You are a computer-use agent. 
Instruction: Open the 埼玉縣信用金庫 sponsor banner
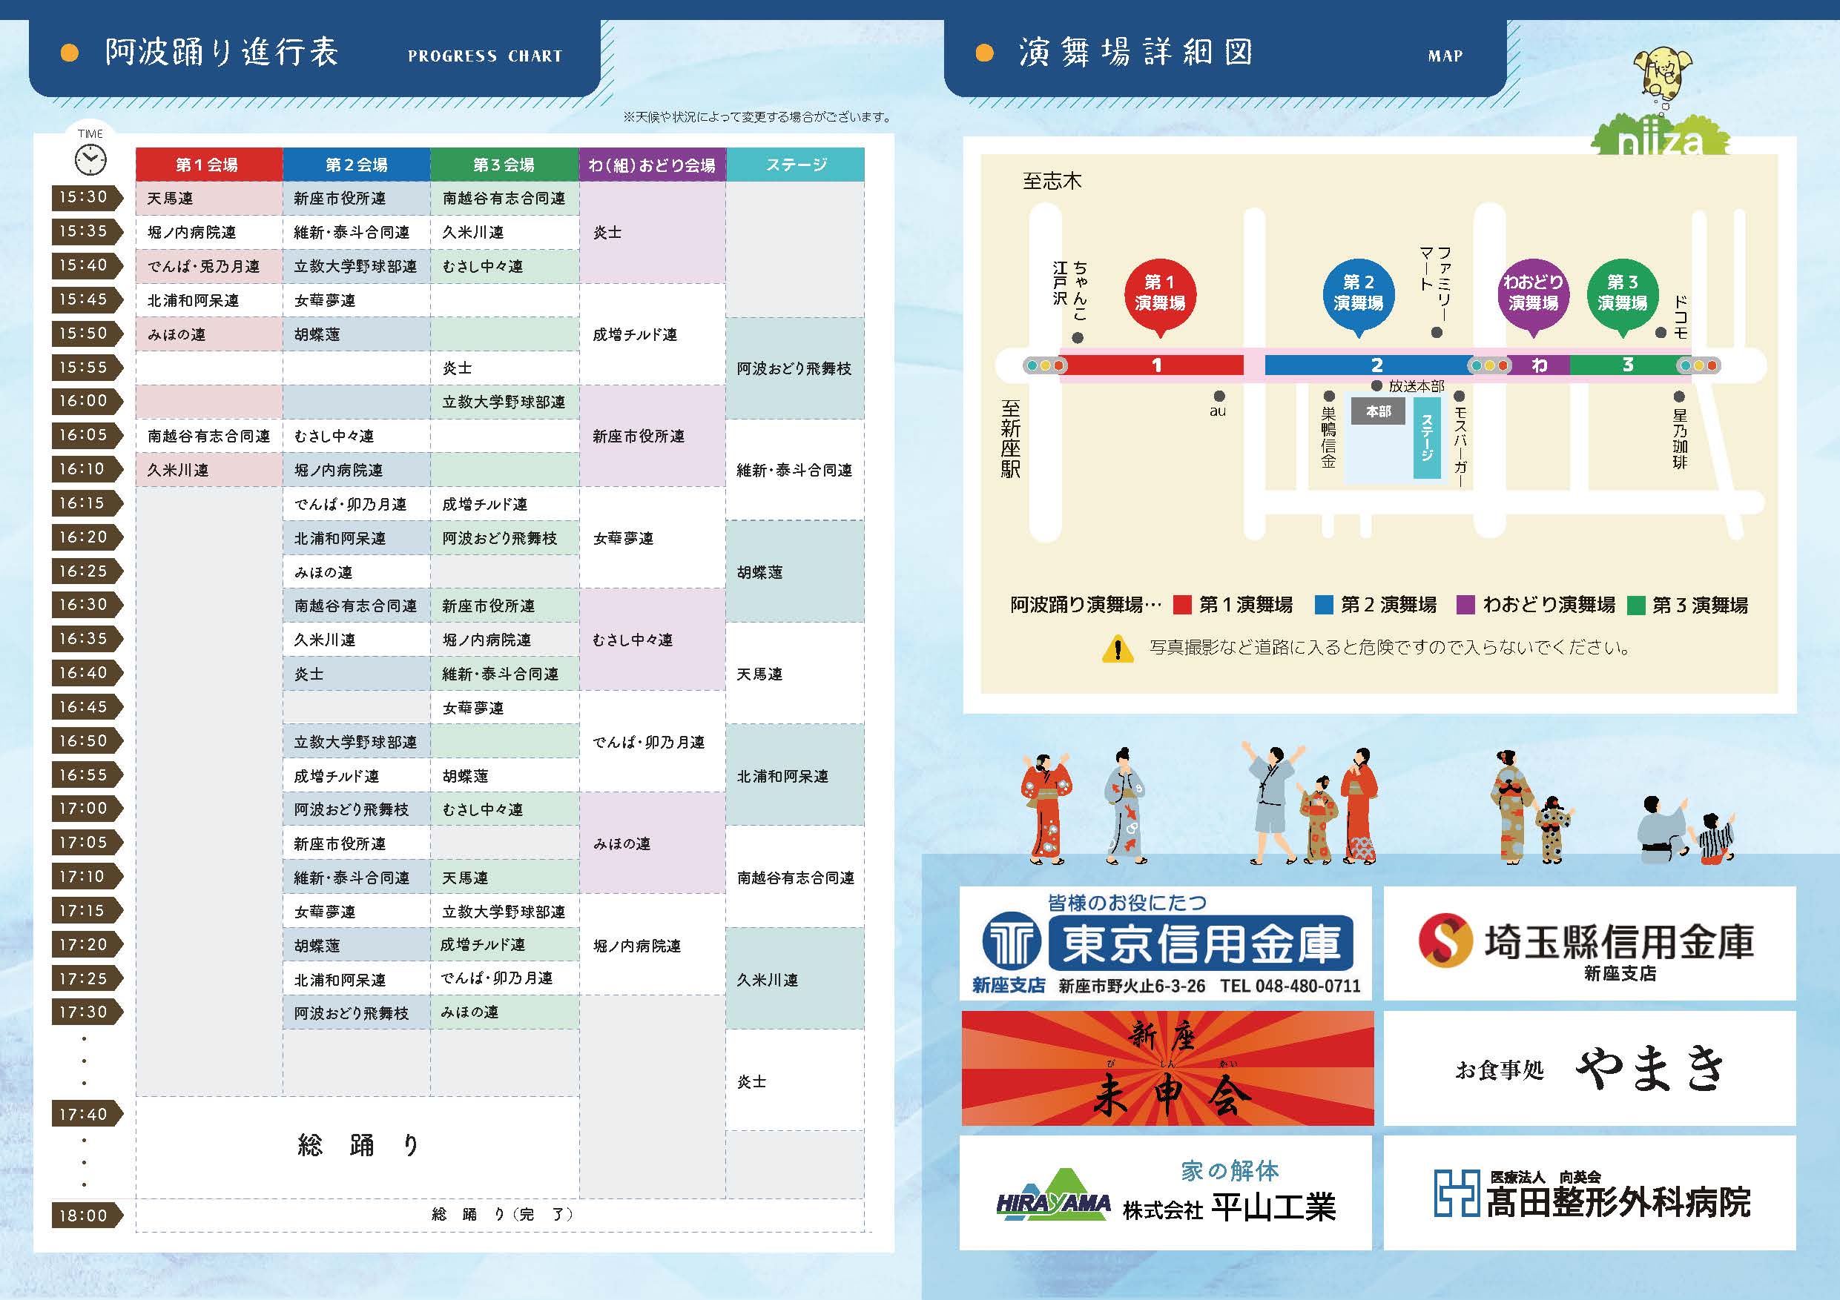tap(1589, 944)
